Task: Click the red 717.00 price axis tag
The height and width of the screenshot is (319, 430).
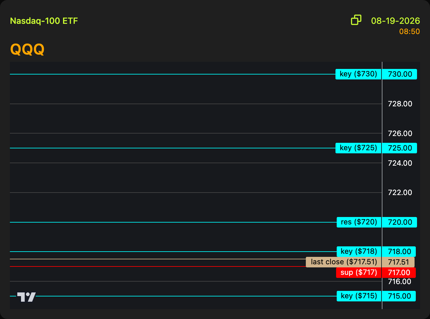Action: (399, 273)
